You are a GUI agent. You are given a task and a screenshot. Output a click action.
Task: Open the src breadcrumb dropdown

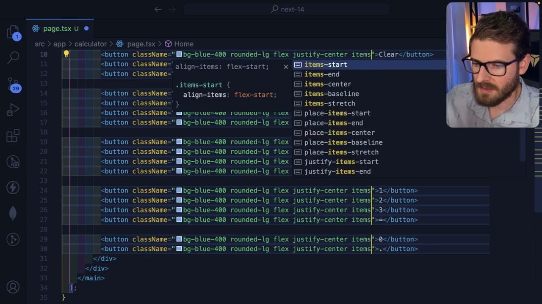39,44
